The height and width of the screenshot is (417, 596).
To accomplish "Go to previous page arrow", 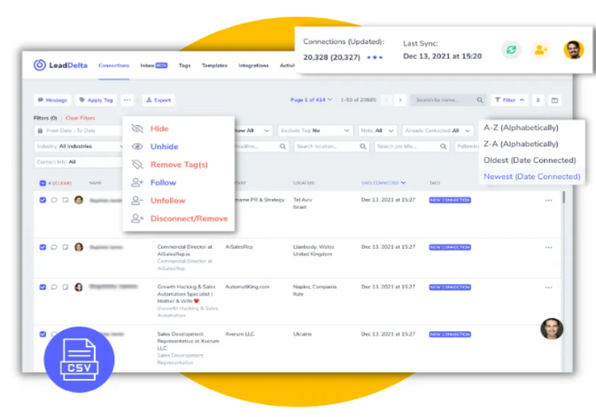I will tap(386, 101).
